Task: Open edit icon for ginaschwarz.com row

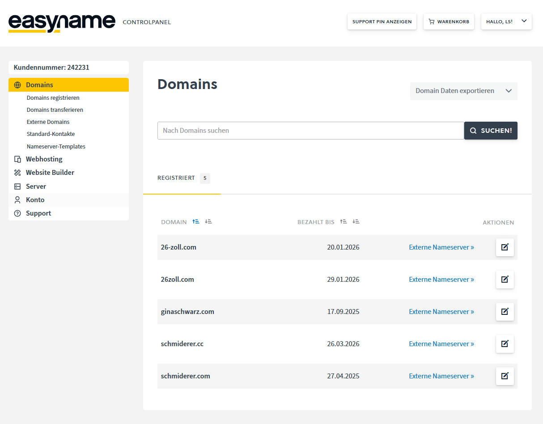Action: (505, 312)
